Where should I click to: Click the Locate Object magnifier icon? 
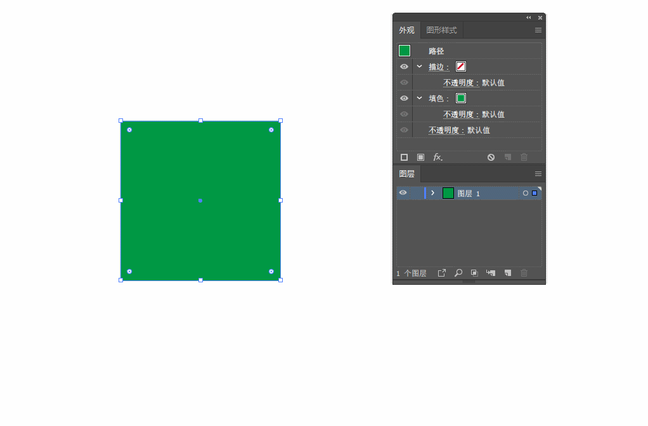pyautogui.click(x=458, y=273)
